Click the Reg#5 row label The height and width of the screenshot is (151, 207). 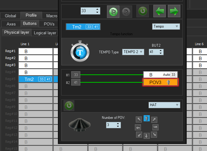point(10,79)
